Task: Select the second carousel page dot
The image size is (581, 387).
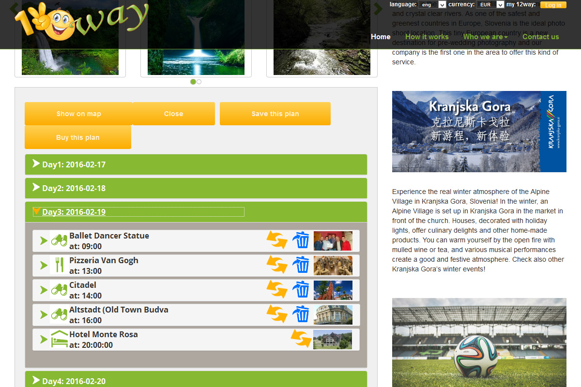Action: 199,82
